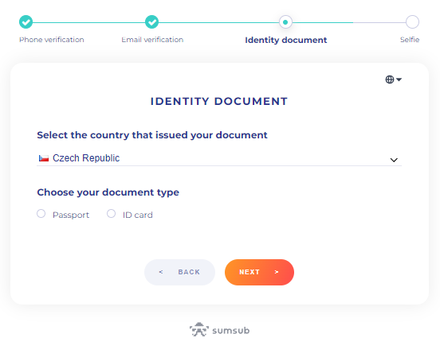This screenshot has width=440, height=357.
Task: Click the Czech Republic flag icon
Action: point(44,158)
